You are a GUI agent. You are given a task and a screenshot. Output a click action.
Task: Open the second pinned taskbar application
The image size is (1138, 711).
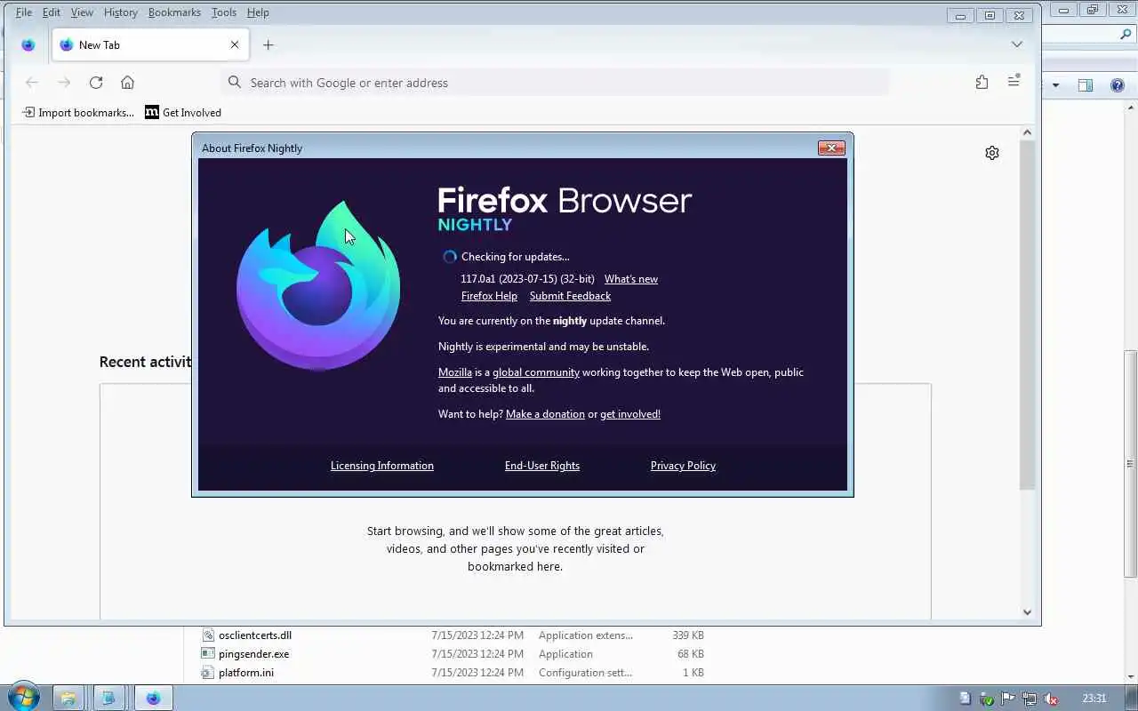coord(108,698)
